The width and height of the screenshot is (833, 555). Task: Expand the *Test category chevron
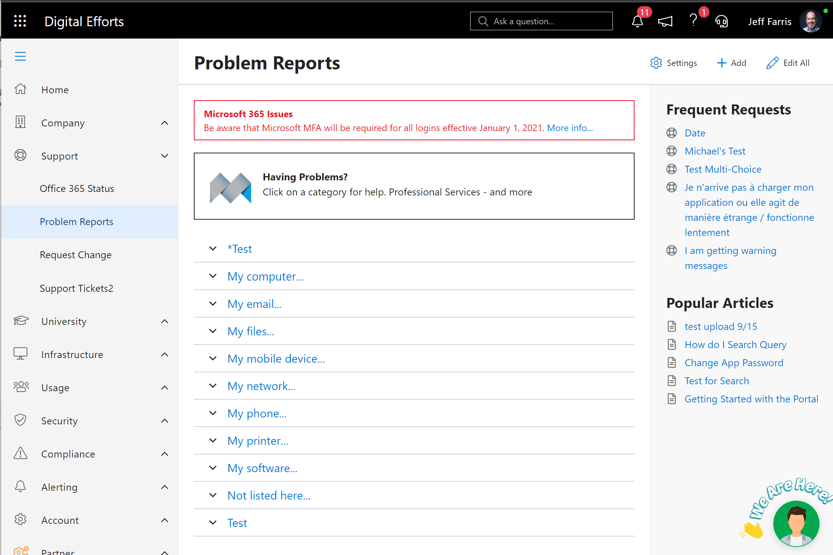tap(213, 249)
